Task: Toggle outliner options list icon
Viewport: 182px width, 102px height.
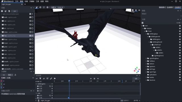Action: pyautogui.click(x=142, y=23)
